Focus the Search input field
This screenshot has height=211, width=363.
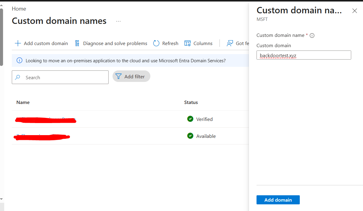coord(60,77)
